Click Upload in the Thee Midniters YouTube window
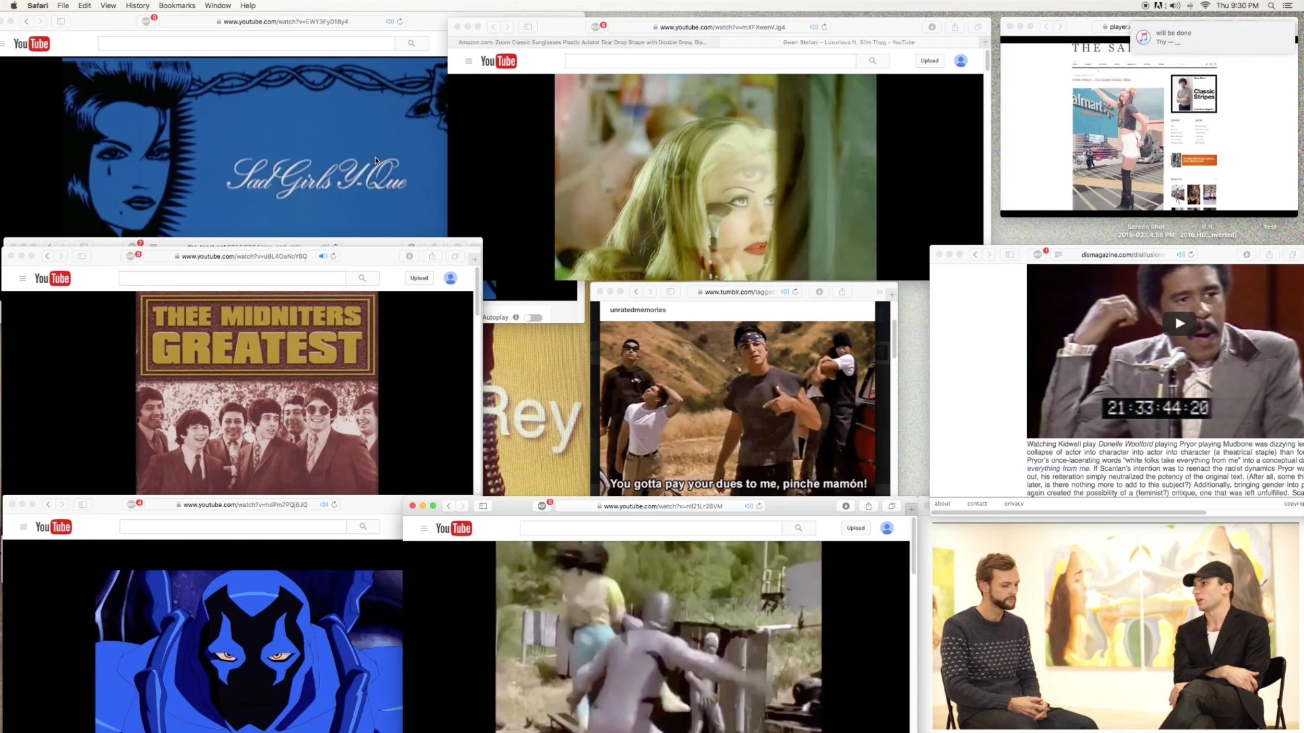This screenshot has height=733, width=1304. [x=419, y=278]
